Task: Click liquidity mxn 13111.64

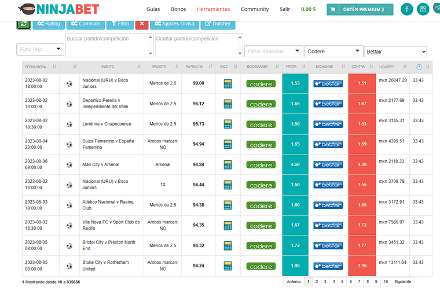Action: (x=393, y=263)
